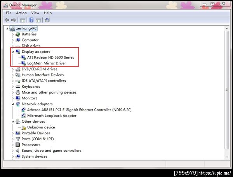This screenshot has height=177, width=233.
Task: Expand the Batteries node
Action: click(13, 34)
